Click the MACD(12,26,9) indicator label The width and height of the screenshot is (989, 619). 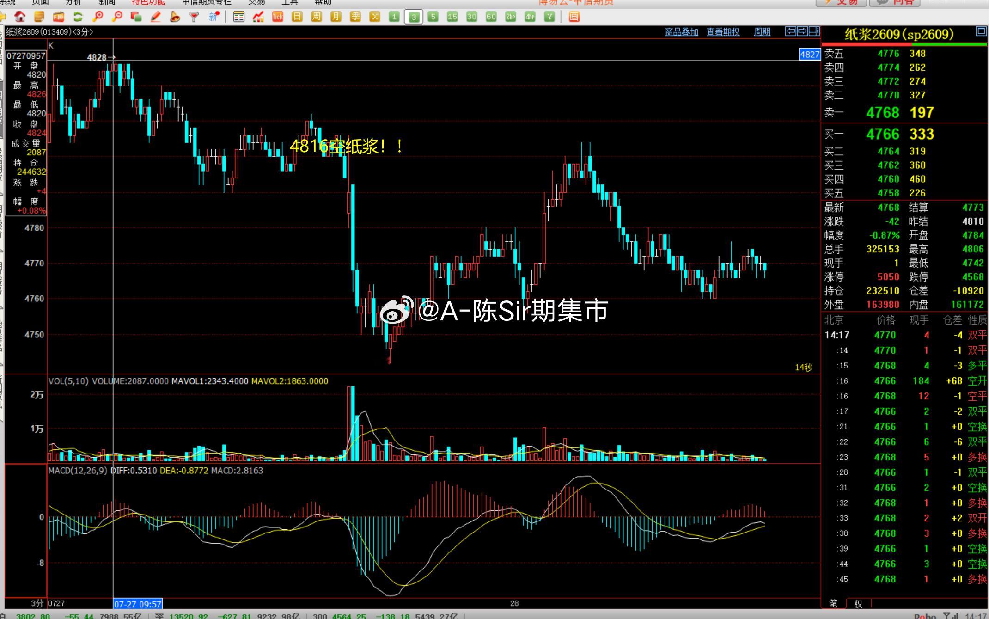(78, 471)
